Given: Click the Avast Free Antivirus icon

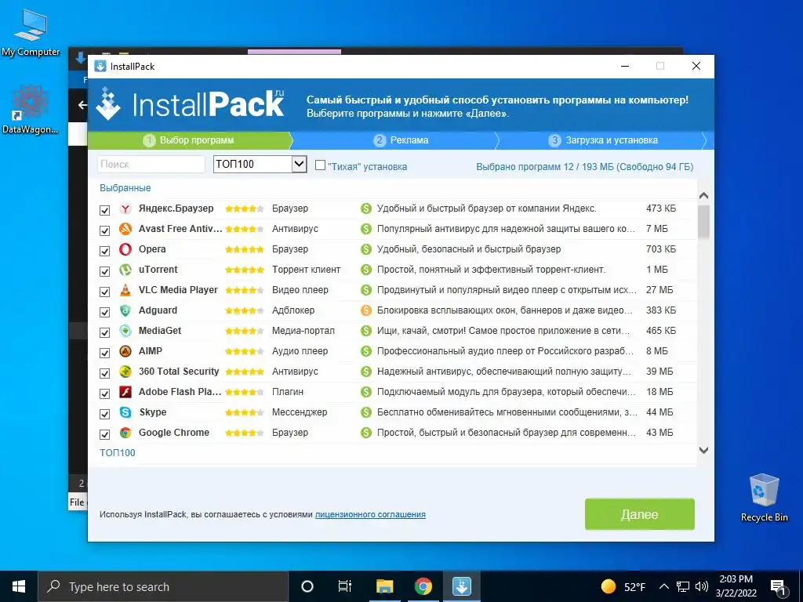Looking at the screenshot, I should [x=125, y=229].
